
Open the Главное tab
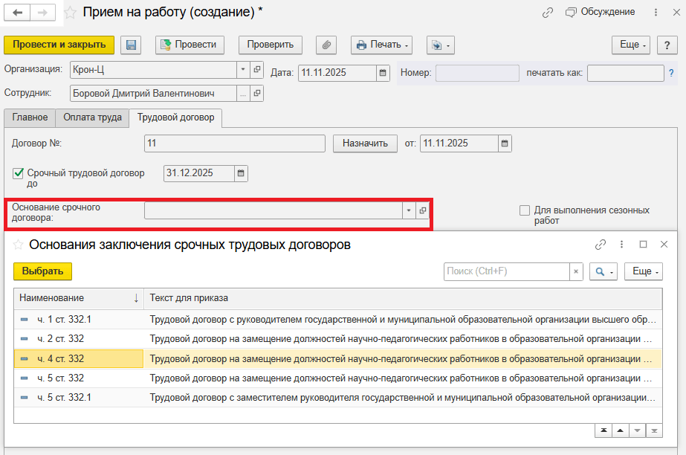point(30,117)
